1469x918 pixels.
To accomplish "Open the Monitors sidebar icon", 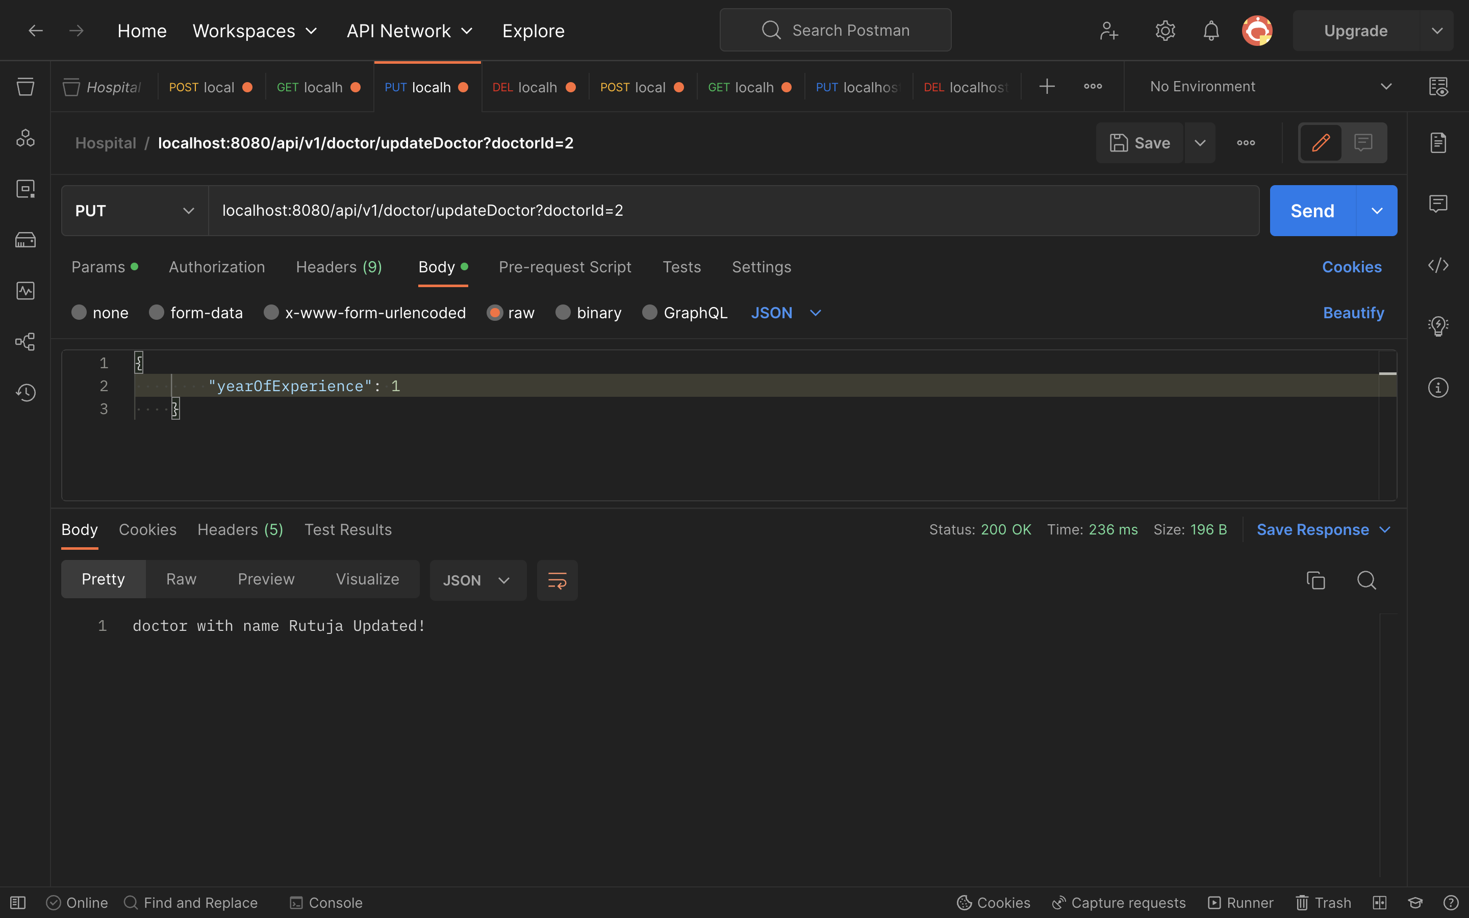I will 25,291.
